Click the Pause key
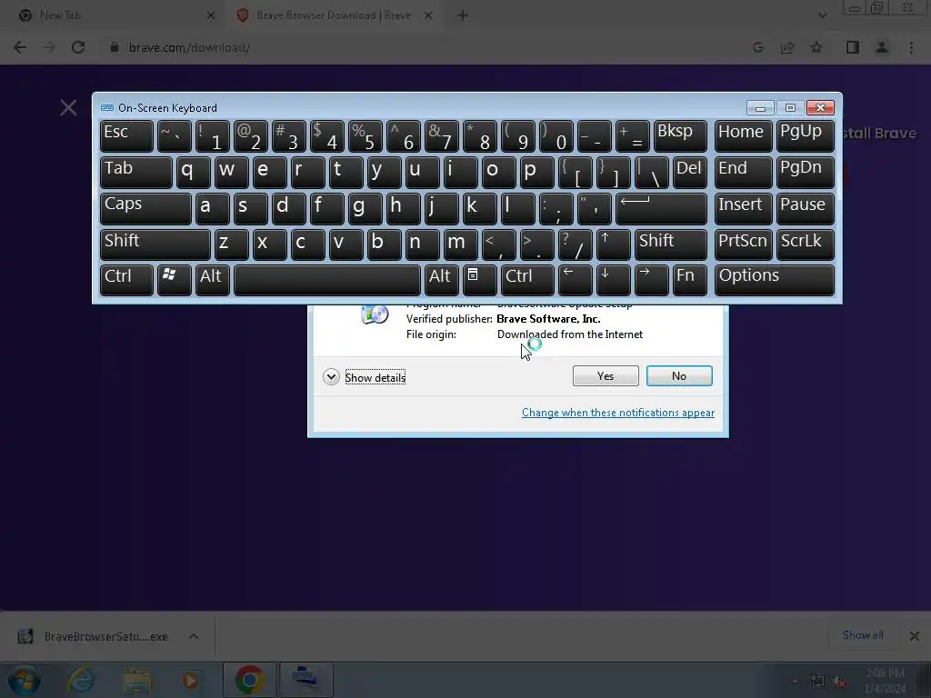The width and height of the screenshot is (931, 698). coord(805,208)
